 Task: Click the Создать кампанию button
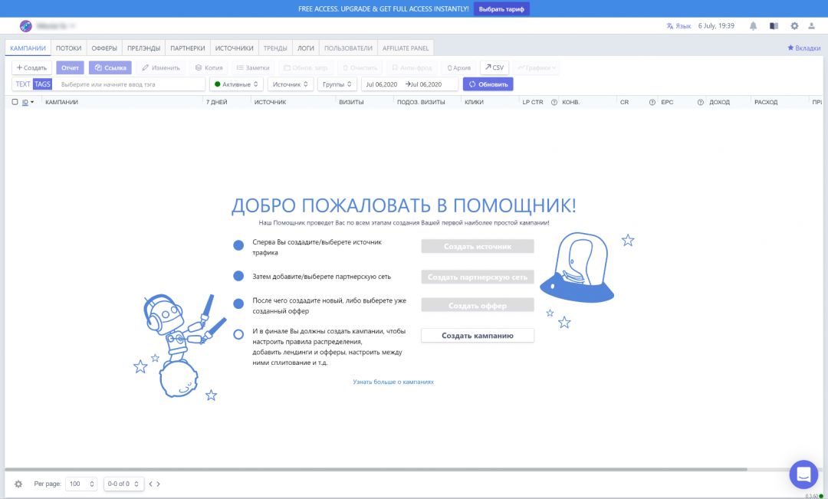(x=477, y=335)
